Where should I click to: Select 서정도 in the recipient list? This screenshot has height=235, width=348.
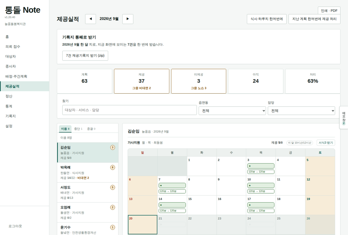click(x=88, y=192)
